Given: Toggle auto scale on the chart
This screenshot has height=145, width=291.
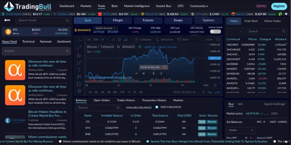Looking at the screenshot, I should [x=217, y=92].
